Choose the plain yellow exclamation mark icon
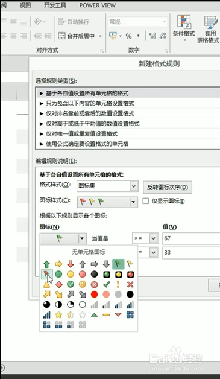Image resolution: width=220 pixels, height=379 pixels. [x=118, y=284]
